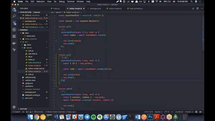
Task: Open errors and warnings count in status bar
Action: tap(29, 112)
